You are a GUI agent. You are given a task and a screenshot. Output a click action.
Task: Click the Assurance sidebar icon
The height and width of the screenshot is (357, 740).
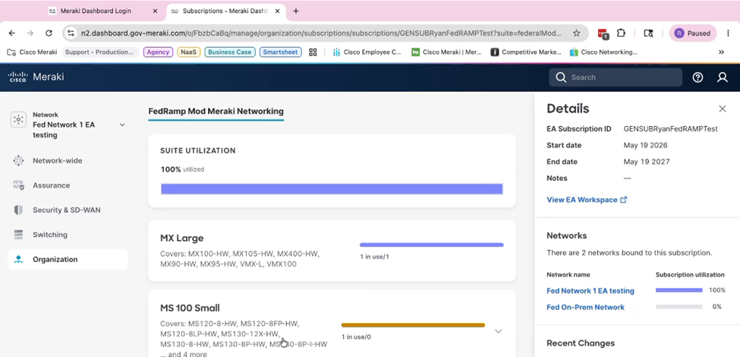[18, 185]
